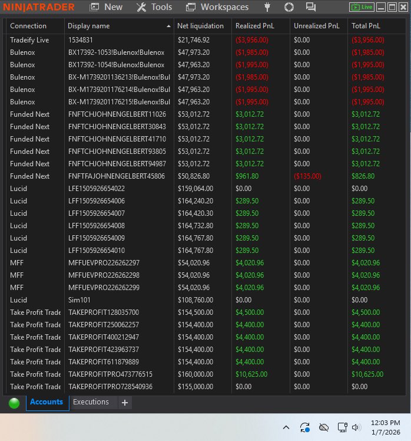Click the circular help ring icon
This screenshot has height=441, width=411.
click(x=289, y=7)
